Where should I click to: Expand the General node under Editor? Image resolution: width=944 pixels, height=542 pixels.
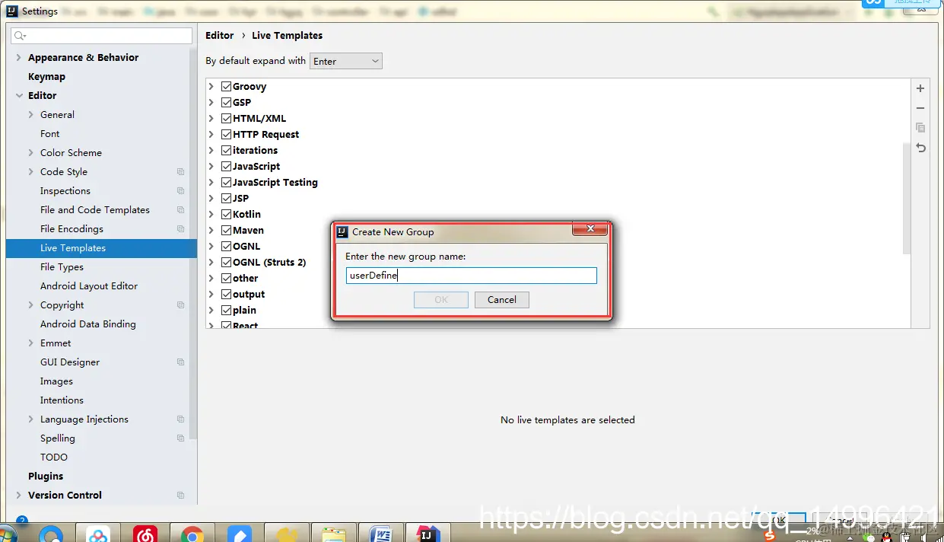(31, 115)
